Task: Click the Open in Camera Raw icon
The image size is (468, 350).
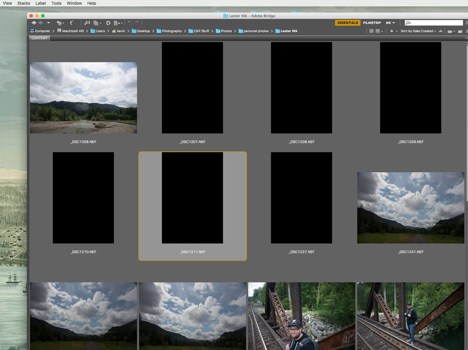Action: point(108,23)
